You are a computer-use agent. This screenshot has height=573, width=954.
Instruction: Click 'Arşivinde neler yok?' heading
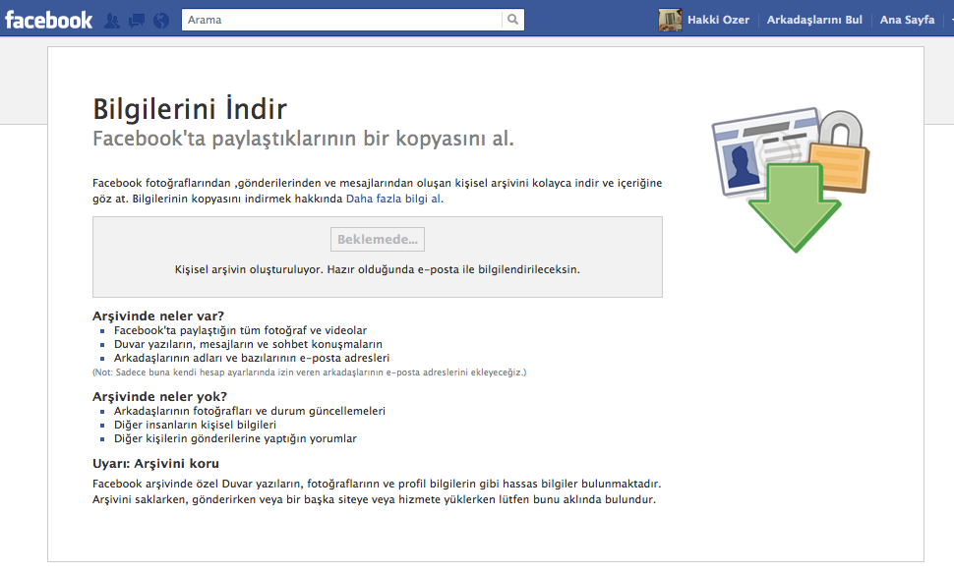point(159,397)
